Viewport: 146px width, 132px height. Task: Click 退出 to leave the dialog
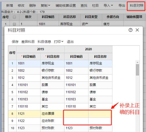click(x=70, y=42)
